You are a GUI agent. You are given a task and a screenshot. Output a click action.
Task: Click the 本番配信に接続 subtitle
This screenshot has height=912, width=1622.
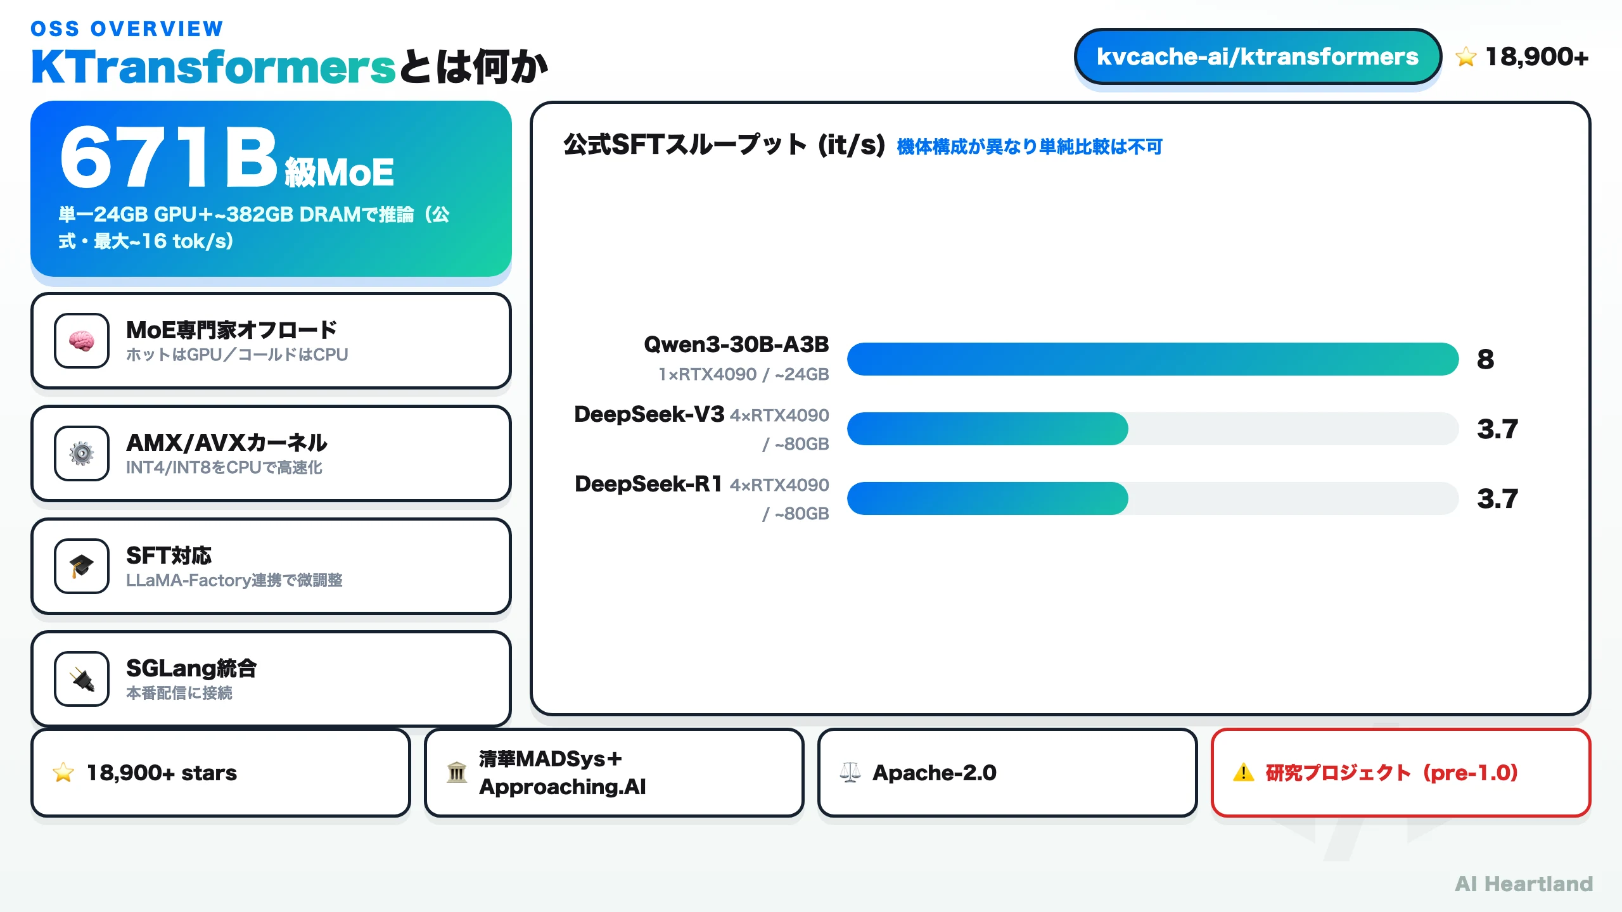coord(179,693)
